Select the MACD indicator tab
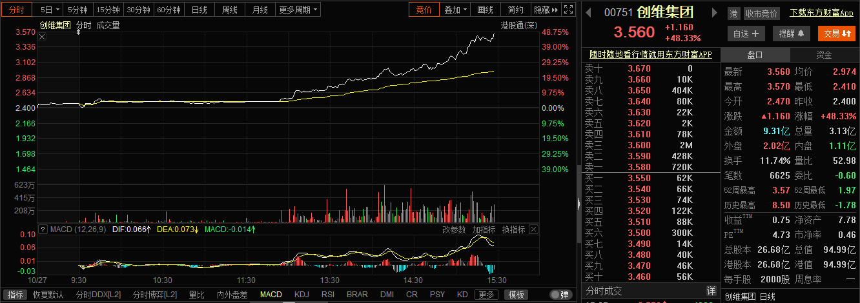 [271, 295]
